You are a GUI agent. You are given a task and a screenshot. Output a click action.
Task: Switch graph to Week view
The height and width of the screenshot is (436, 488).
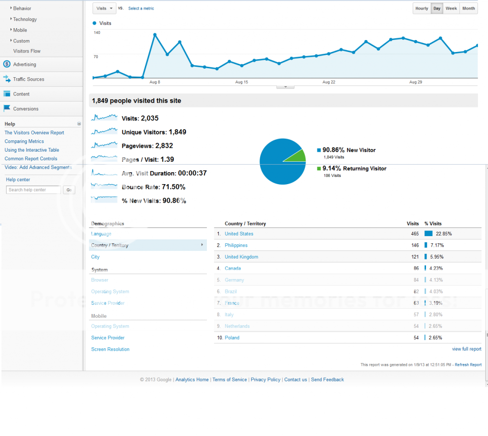click(451, 9)
